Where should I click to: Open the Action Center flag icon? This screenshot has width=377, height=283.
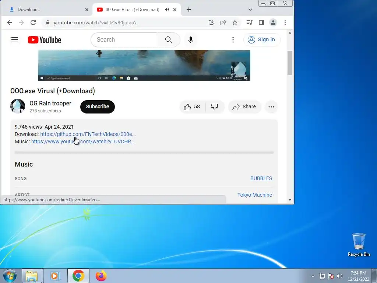pos(331,276)
